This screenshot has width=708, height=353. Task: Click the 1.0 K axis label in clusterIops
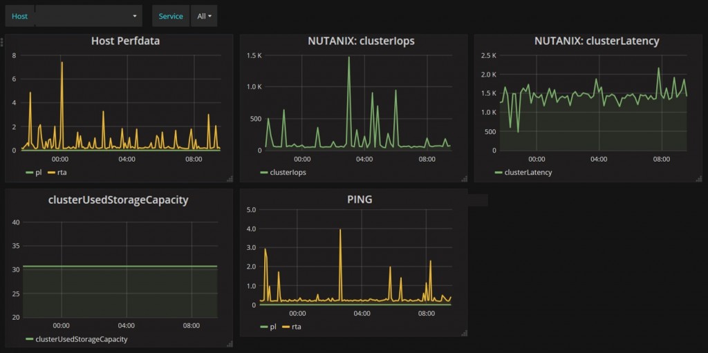point(254,86)
